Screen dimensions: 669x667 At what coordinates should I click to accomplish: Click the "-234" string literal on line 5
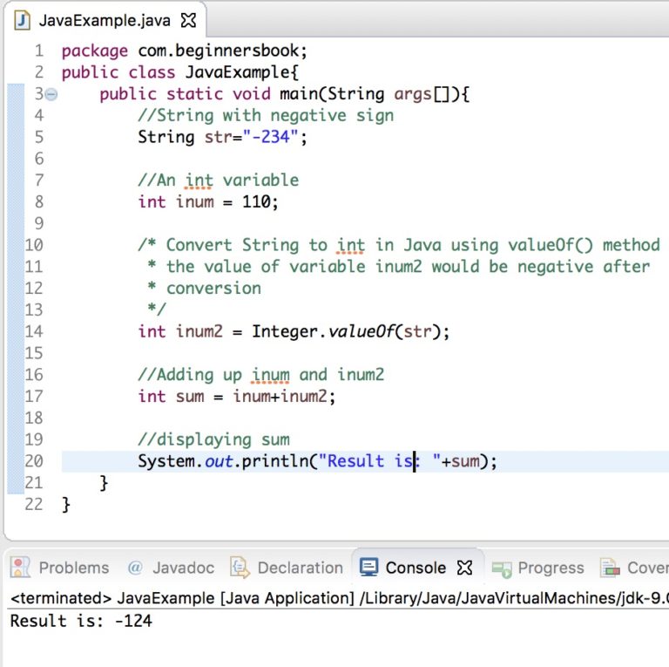(270, 137)
